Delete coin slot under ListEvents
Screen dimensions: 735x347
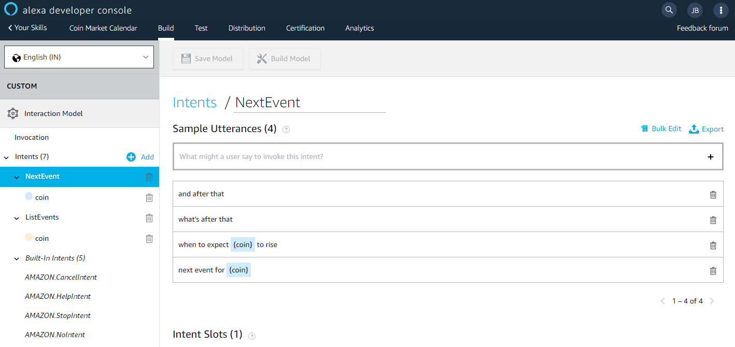tap(149, 238)
